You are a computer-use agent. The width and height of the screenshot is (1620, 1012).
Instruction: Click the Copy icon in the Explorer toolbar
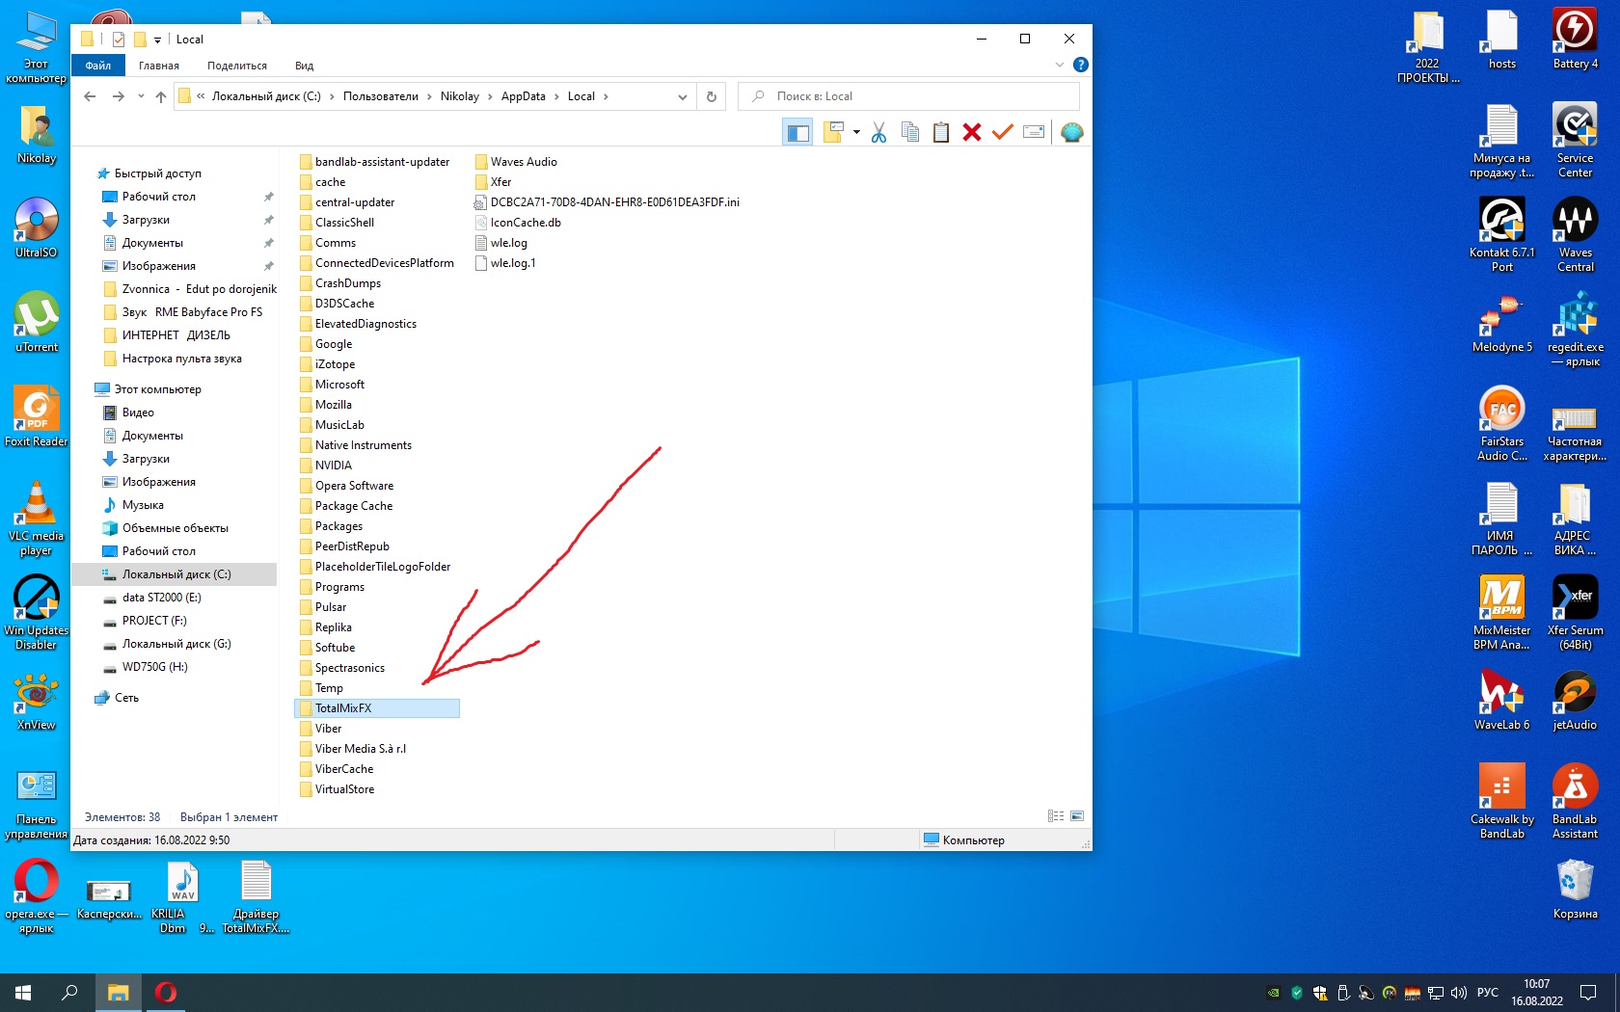pos(909,132)
